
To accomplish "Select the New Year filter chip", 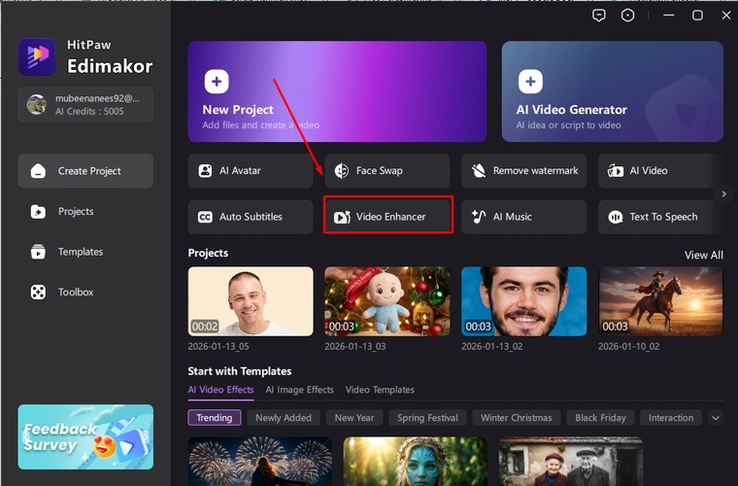I will tap(354, 418).
